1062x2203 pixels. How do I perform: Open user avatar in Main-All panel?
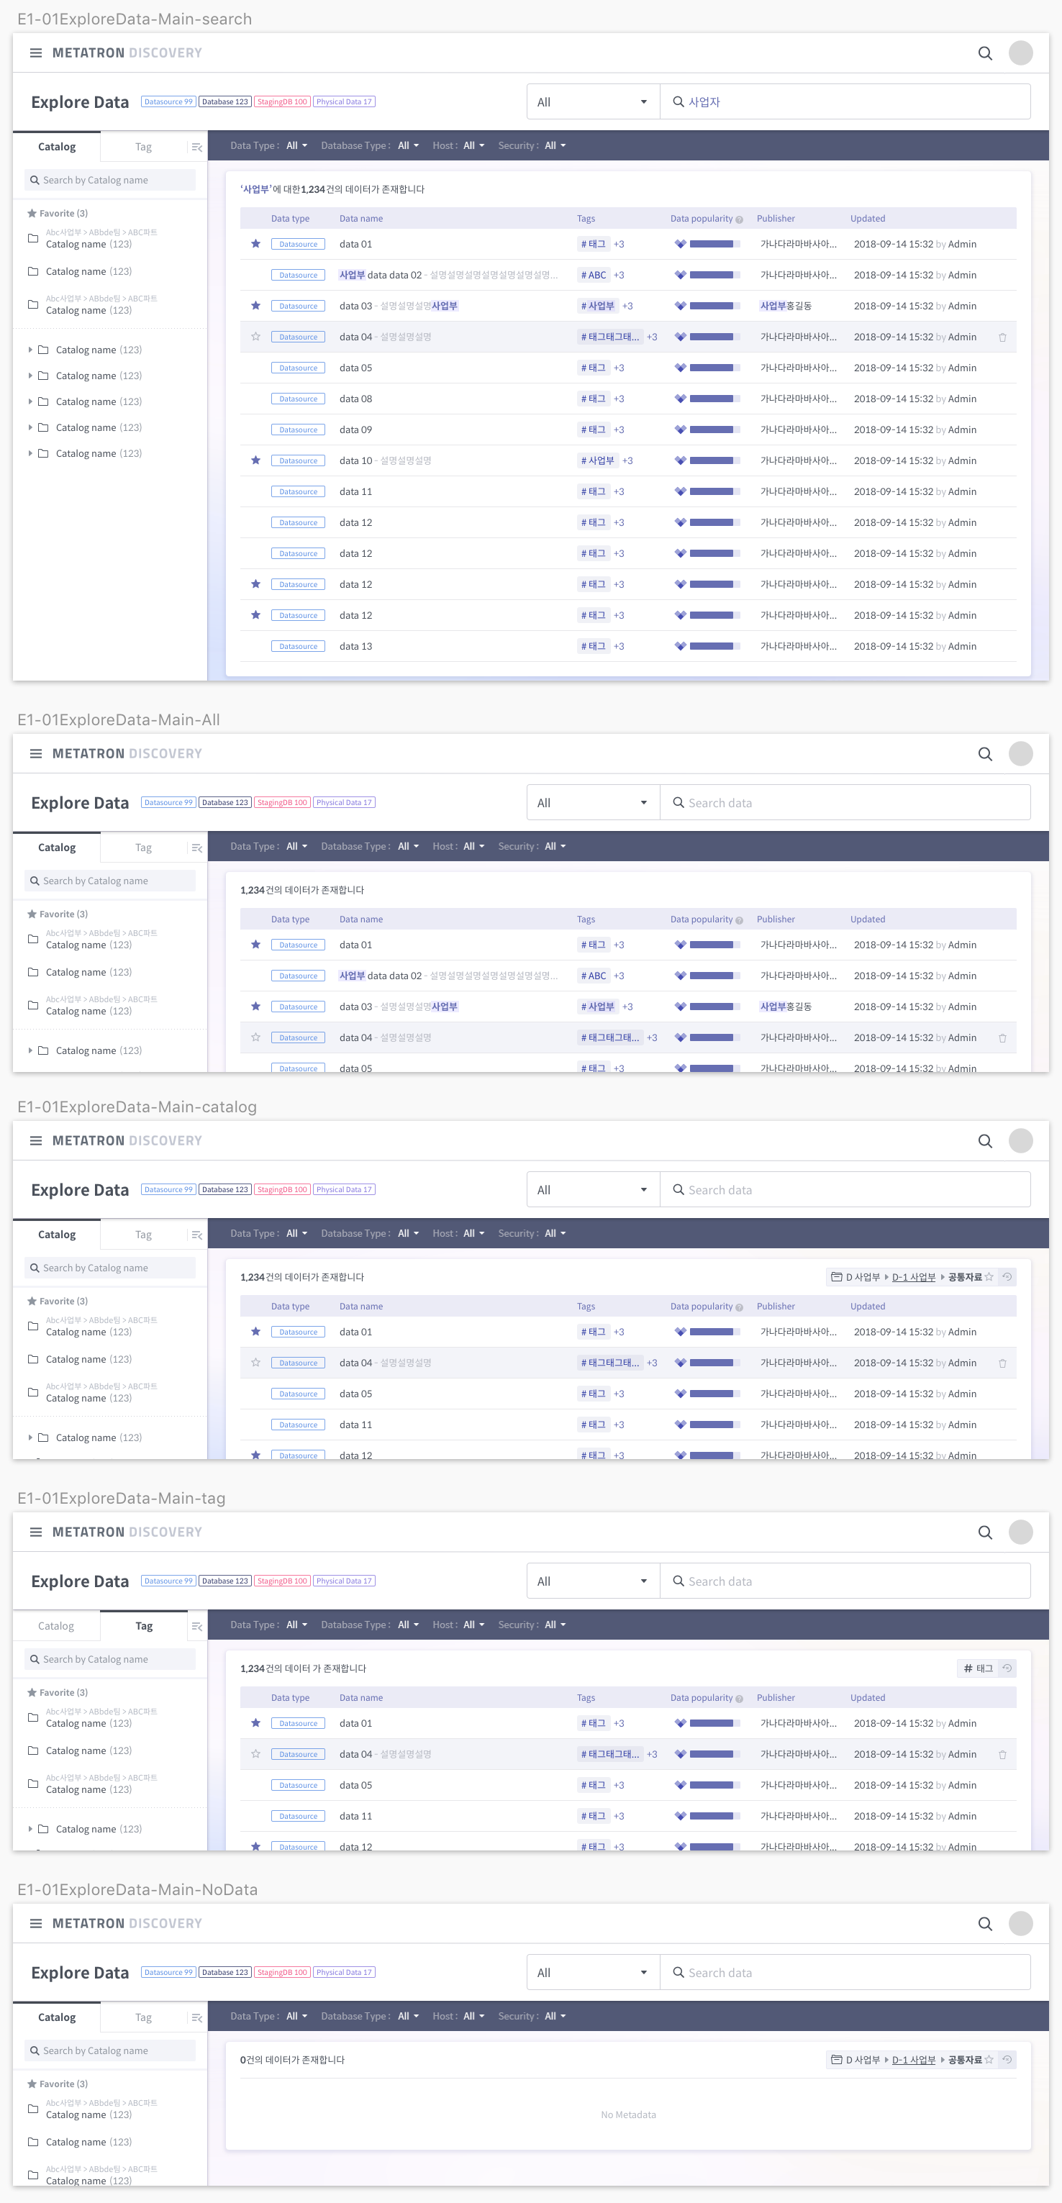click(x=1020, y=753)
